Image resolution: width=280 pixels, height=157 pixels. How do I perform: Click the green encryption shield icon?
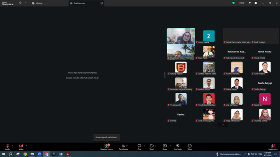pyautogui.click(x=233, y=3)
